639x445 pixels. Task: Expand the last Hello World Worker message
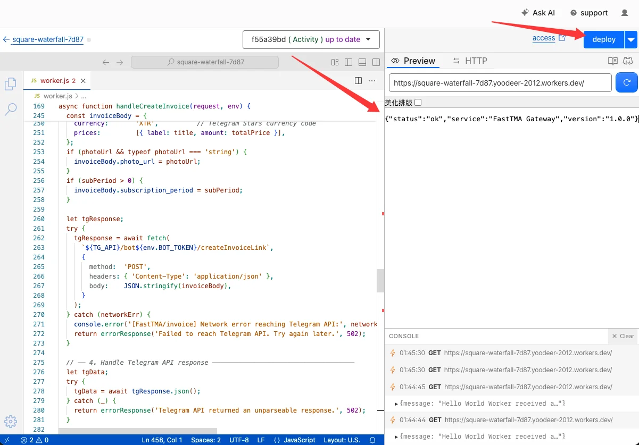point(396,436)
